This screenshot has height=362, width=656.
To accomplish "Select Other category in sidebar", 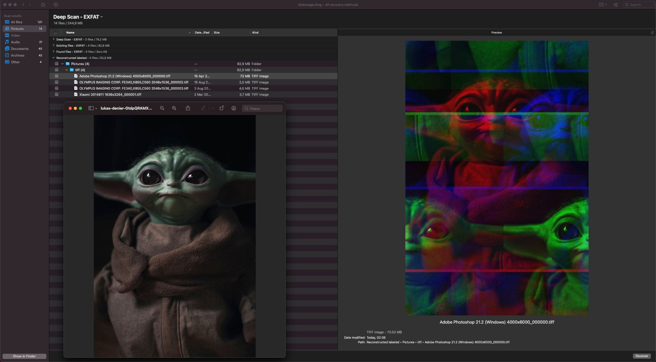I will [24, 62].
